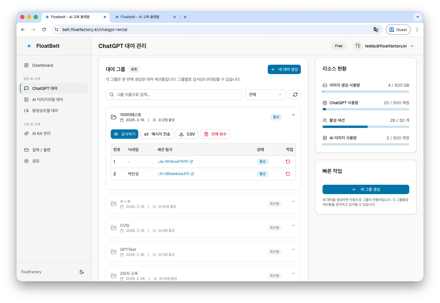The height and width of the screenshot is (303, 440).
Task: Open the 전체 filter dropdown
Action: click(265, 94)
